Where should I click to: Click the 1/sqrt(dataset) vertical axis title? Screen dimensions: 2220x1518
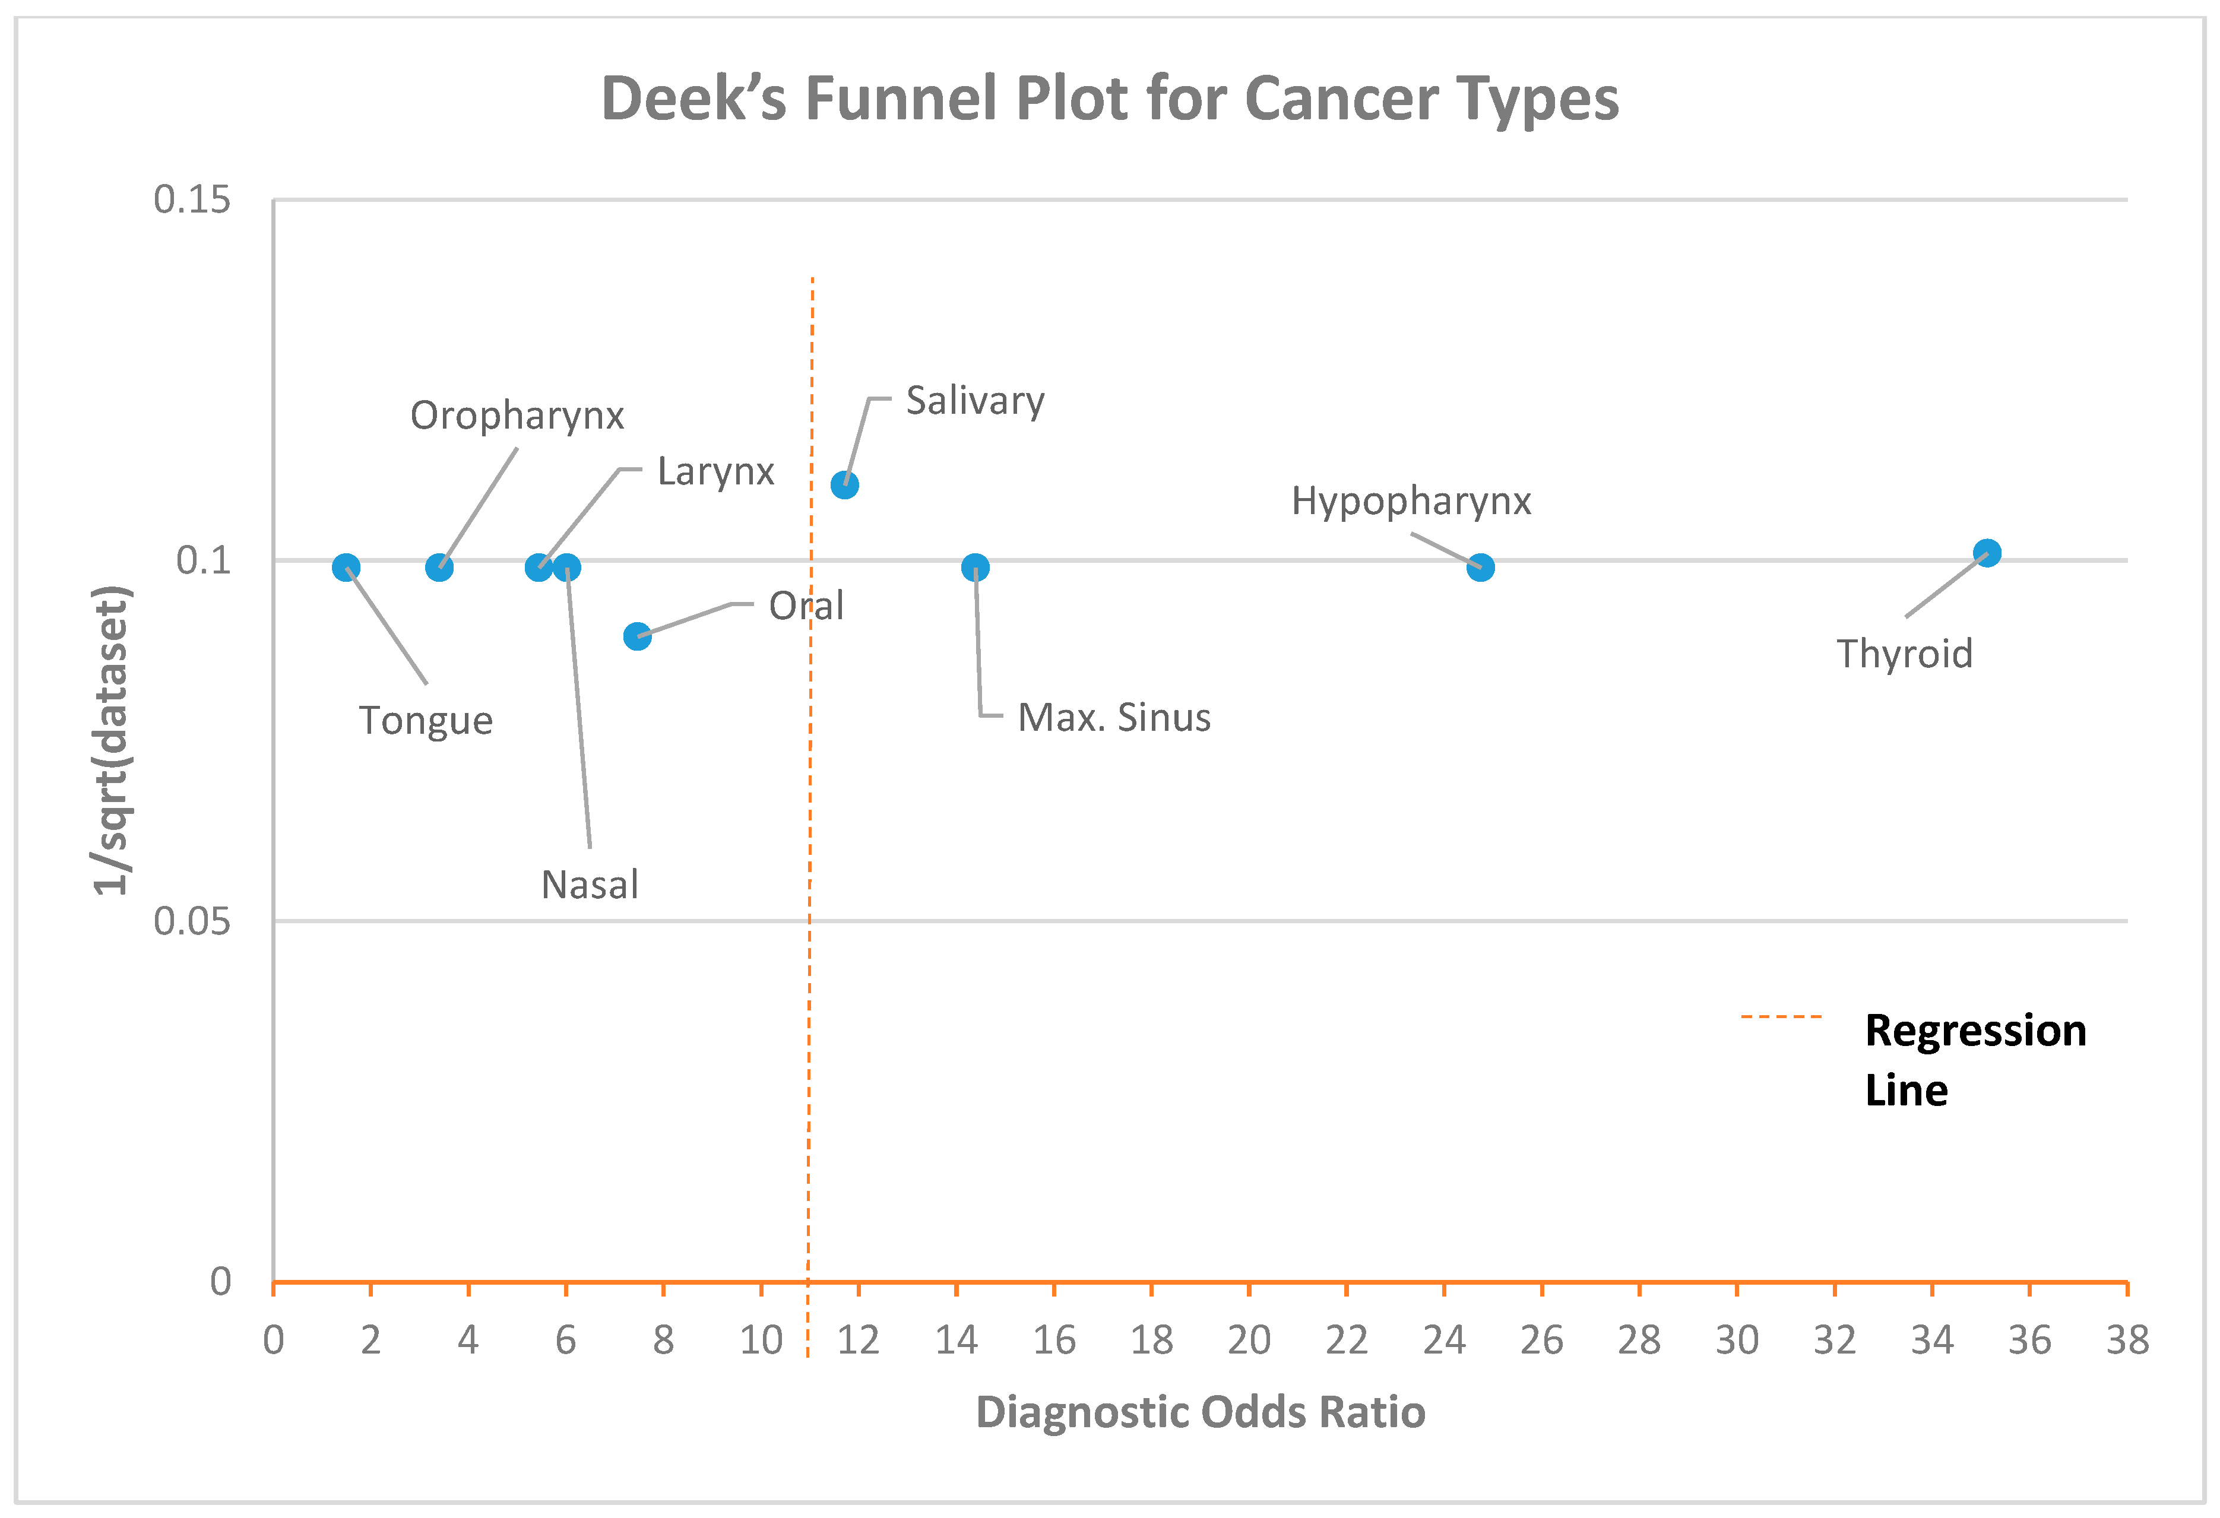111,740
